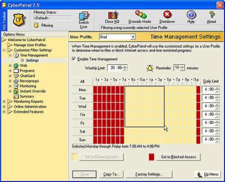This screenshot has width=225, height=182.
Task: Click the Thr row header
Action: pos(82,115)
